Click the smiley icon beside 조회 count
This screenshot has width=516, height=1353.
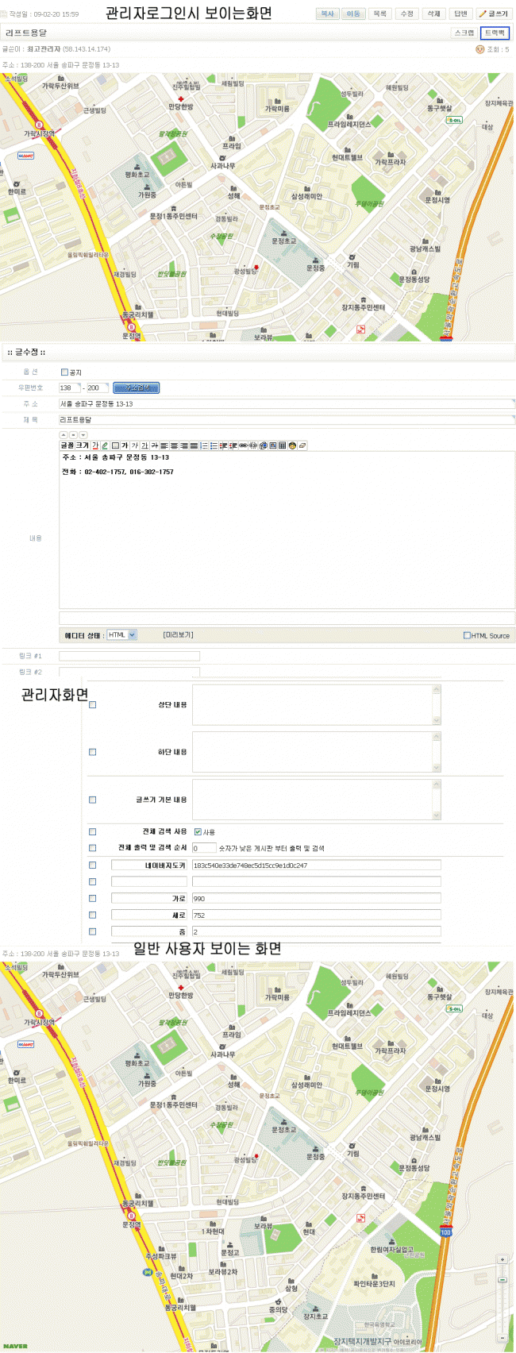(479, 49)
